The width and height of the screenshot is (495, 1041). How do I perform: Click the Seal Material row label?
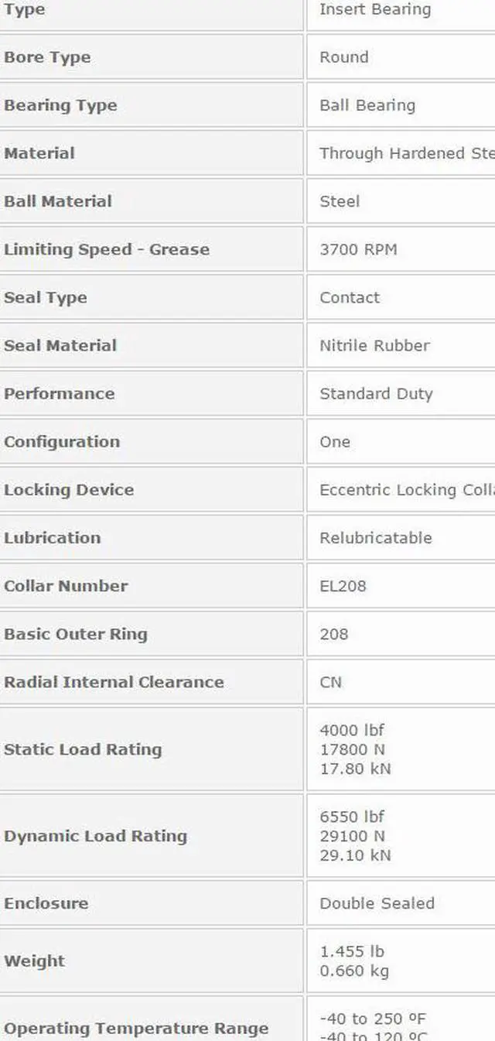click(x=60, y=345)
